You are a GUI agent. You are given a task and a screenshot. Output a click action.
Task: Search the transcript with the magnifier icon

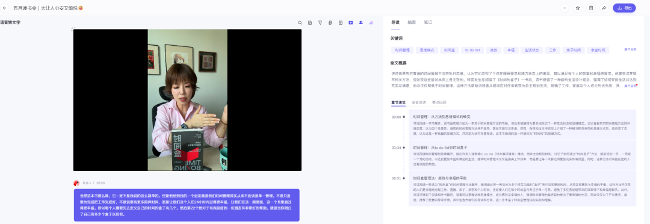point(300,23)
